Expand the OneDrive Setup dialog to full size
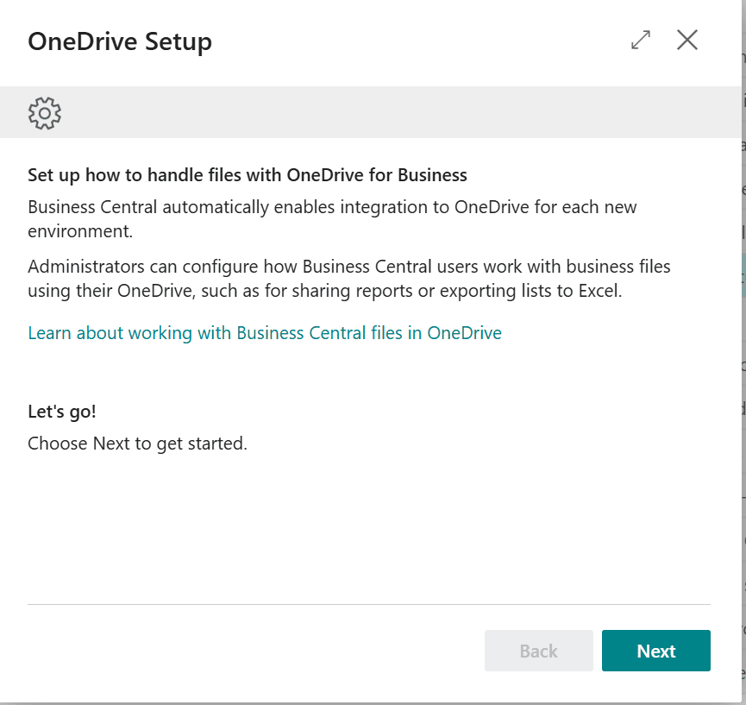Image resolution: width=746 pixels, height=705 pixels. point(641,40)
